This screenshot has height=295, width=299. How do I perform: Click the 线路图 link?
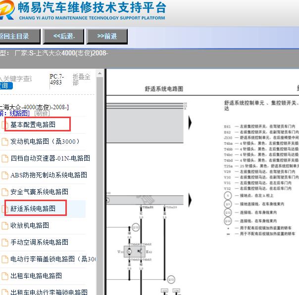pos(19,113)
